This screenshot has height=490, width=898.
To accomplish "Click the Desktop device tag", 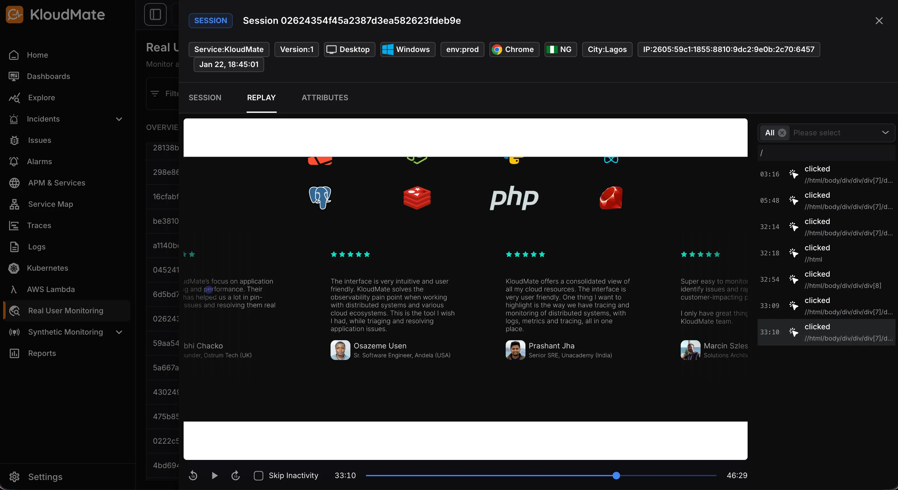I will 349,50.
